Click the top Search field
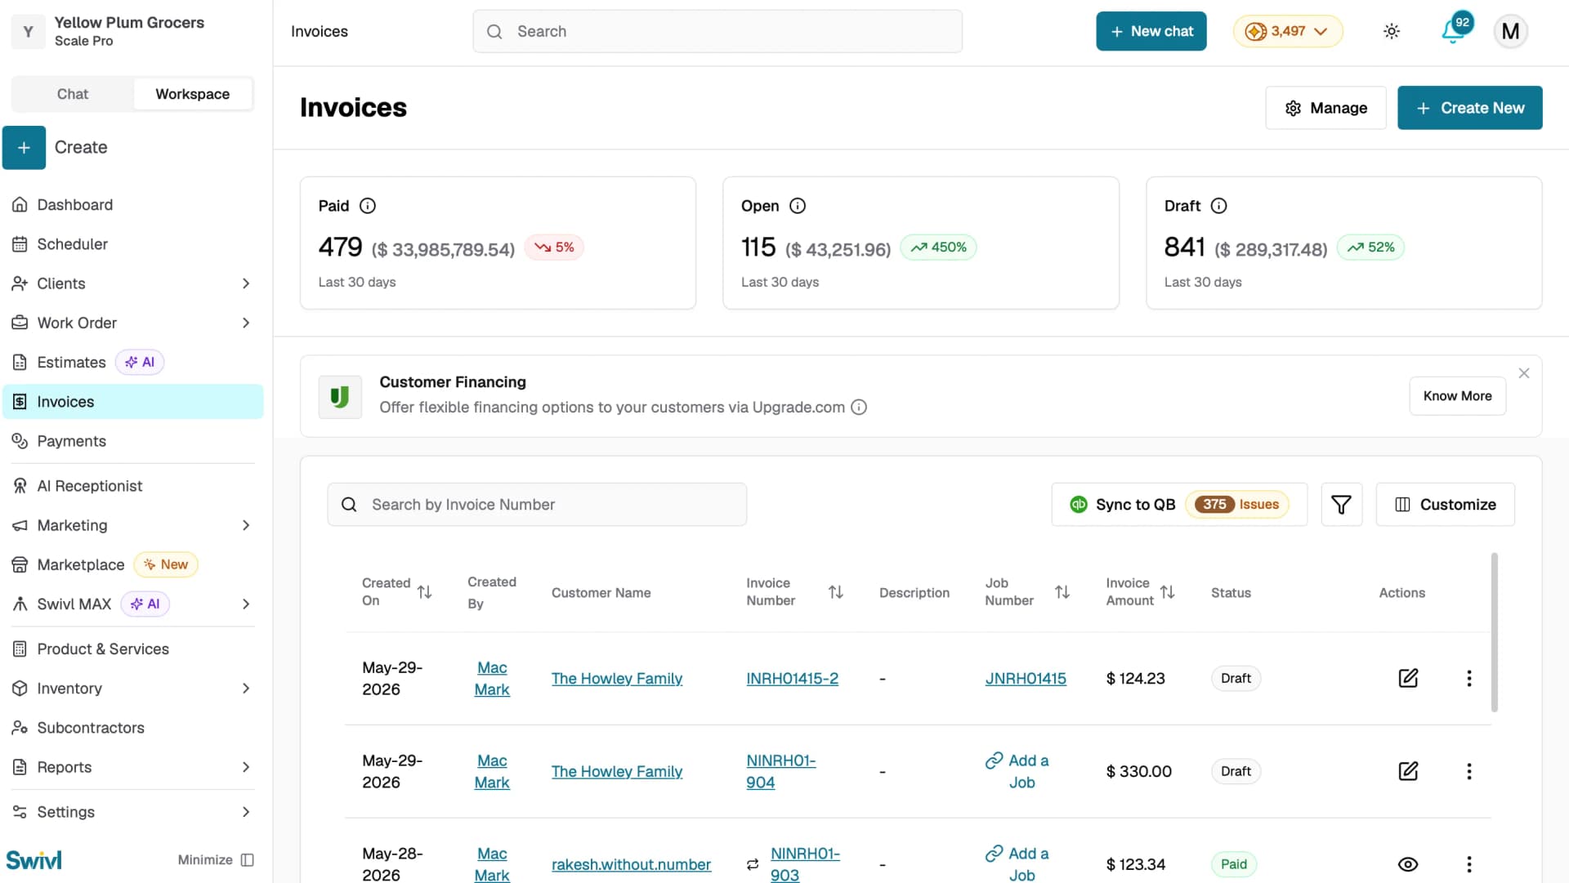Viewport: 1569px width, 883px height. (x=717, y=32)
